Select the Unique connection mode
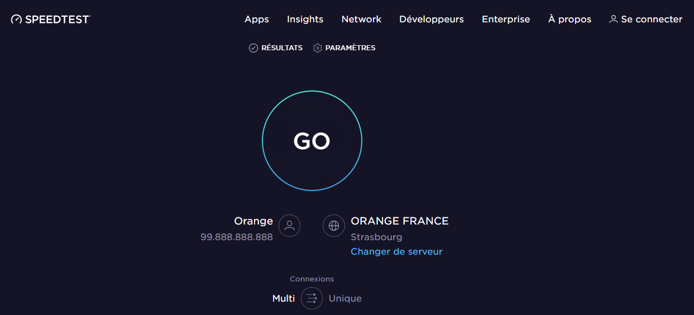Image resolution: width=694 pixels, height=315 pixels. (345, 298)
